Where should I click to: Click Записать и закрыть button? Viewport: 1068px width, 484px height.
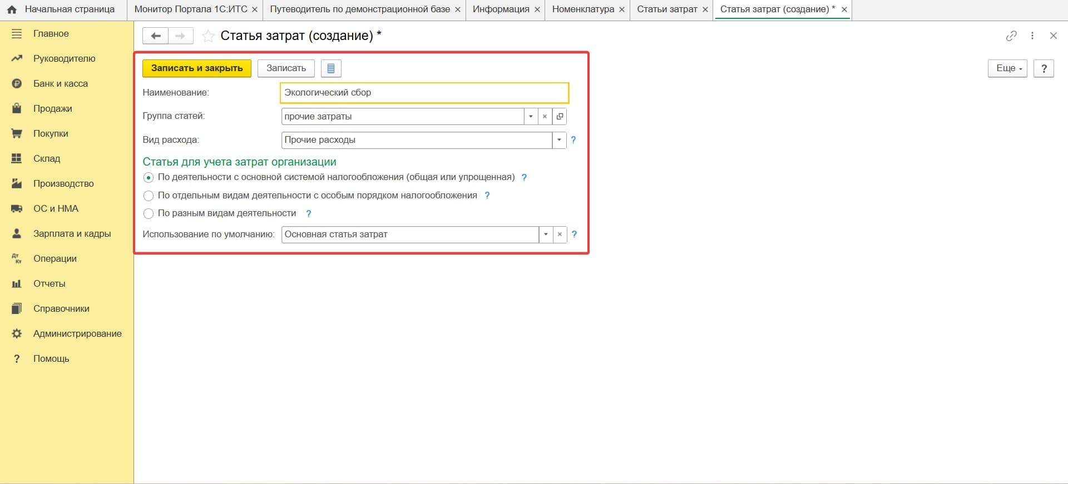click(197, 68)
